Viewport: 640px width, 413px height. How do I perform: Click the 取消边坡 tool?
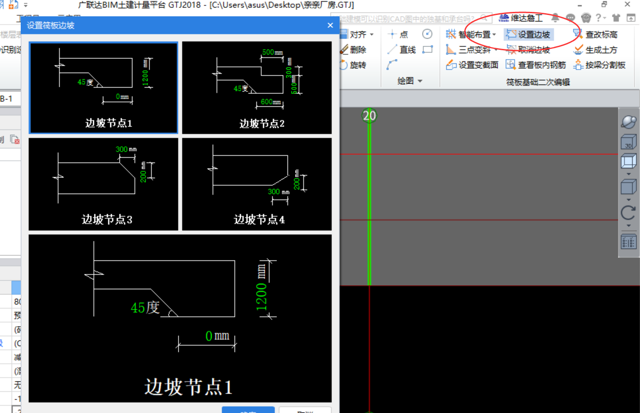[x=528, y=50]
